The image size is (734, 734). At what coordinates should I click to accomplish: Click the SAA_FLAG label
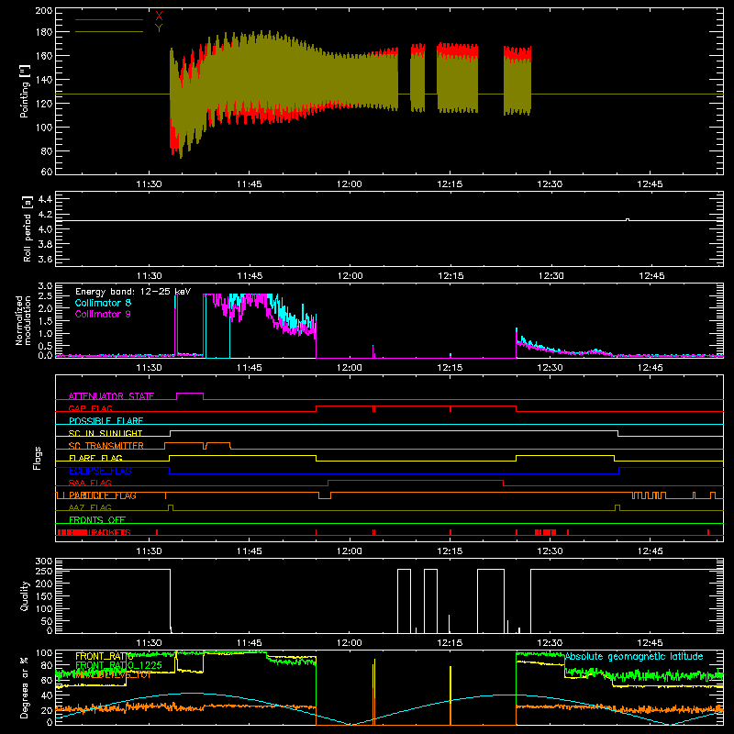(x=90, y=483)
